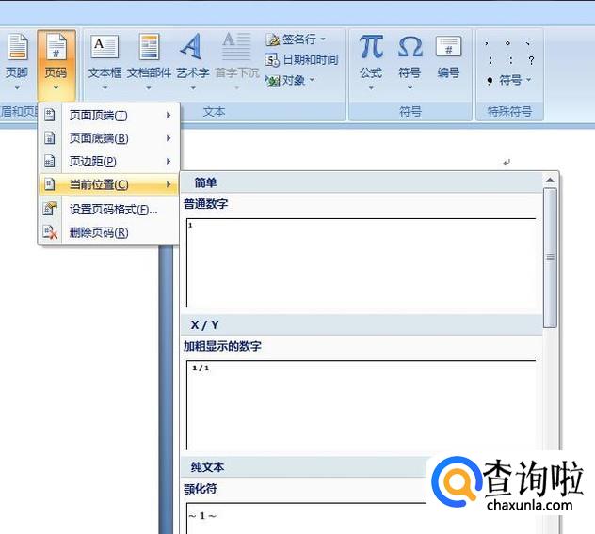
Task: Click the 纯文本 section header
Action: click(303, 467)
